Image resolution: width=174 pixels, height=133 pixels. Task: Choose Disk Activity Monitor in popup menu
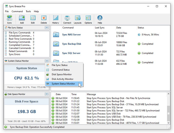pyautogui.click(x=64, y=79)
